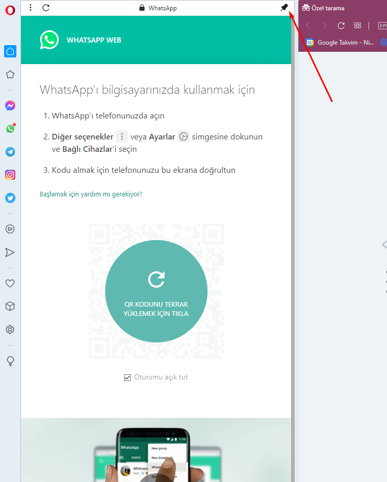Click the heading "WhatsApp'ı bilgisayarınızda kullanmak için"
The height and width of the screenshot is (482, 387).
pyautogui.click(x=147, y=90)
